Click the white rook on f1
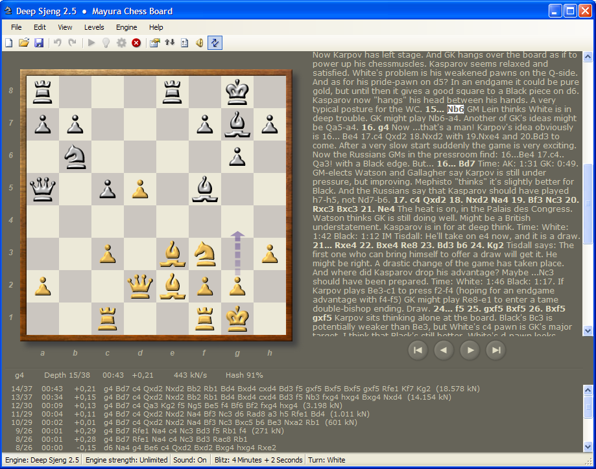The width and height of the screenshot is (596, 469). coord(205,319)
